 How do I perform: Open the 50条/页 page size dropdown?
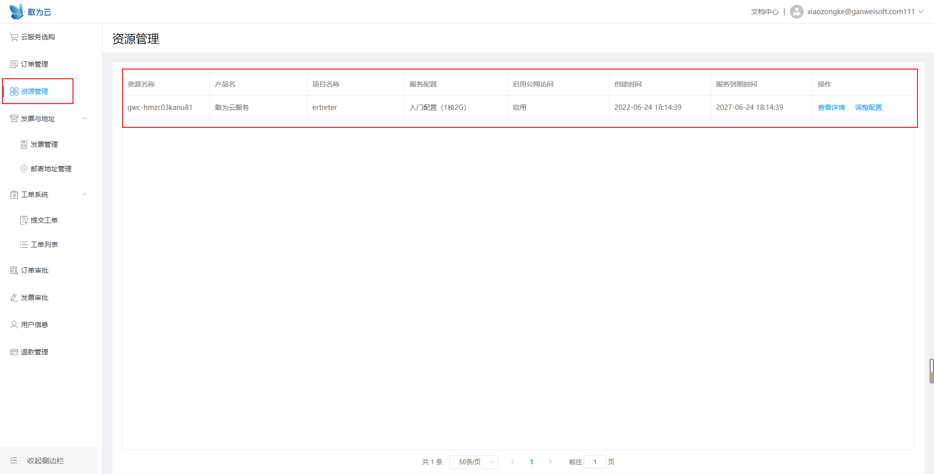tap(474, 462)
